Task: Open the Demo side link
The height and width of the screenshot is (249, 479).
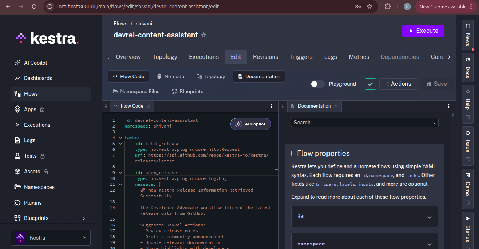Action: pyautogui.click(x=468, y=188)
